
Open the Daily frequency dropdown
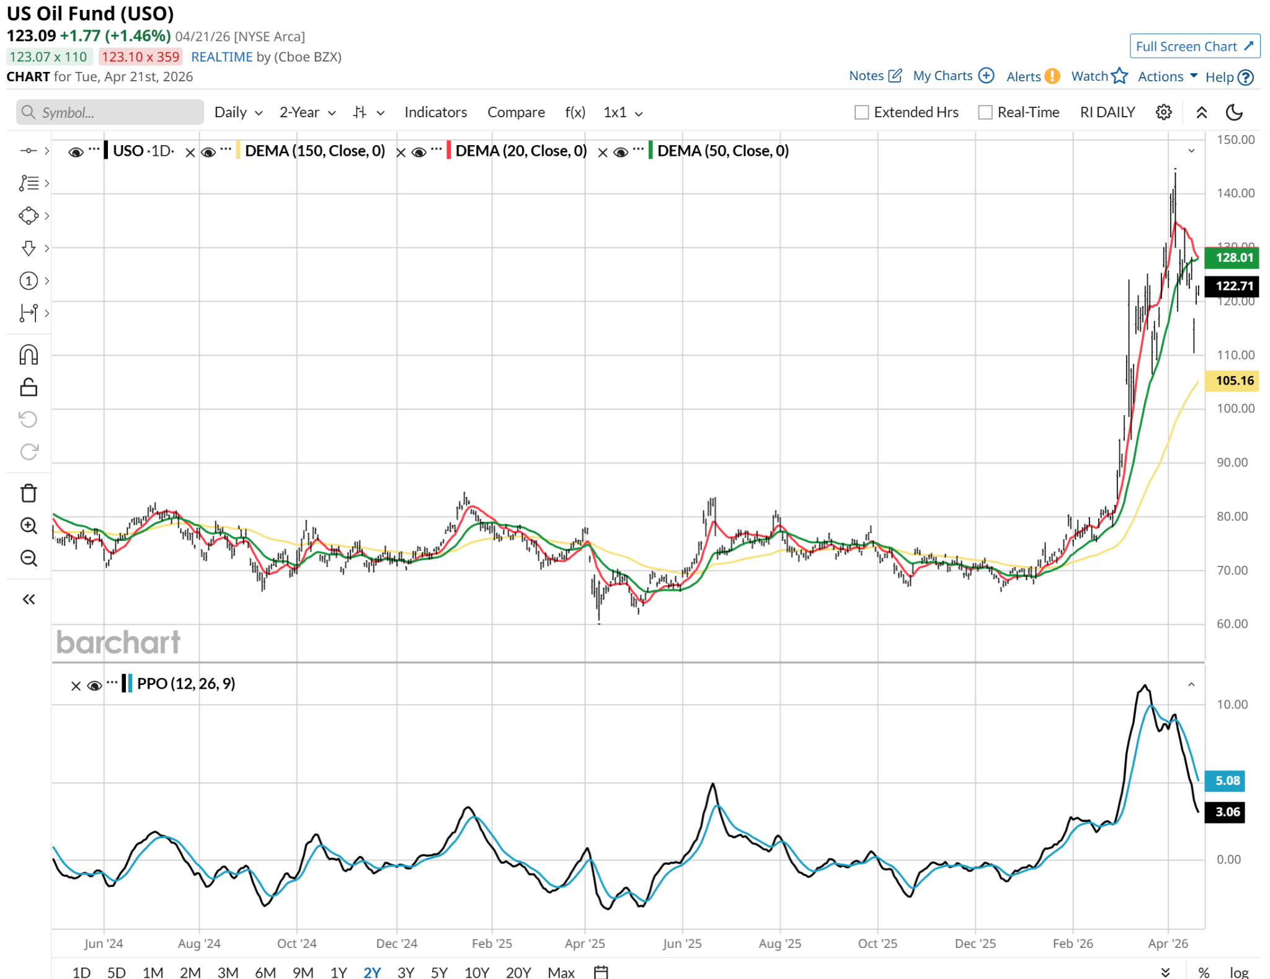point(238,112)
